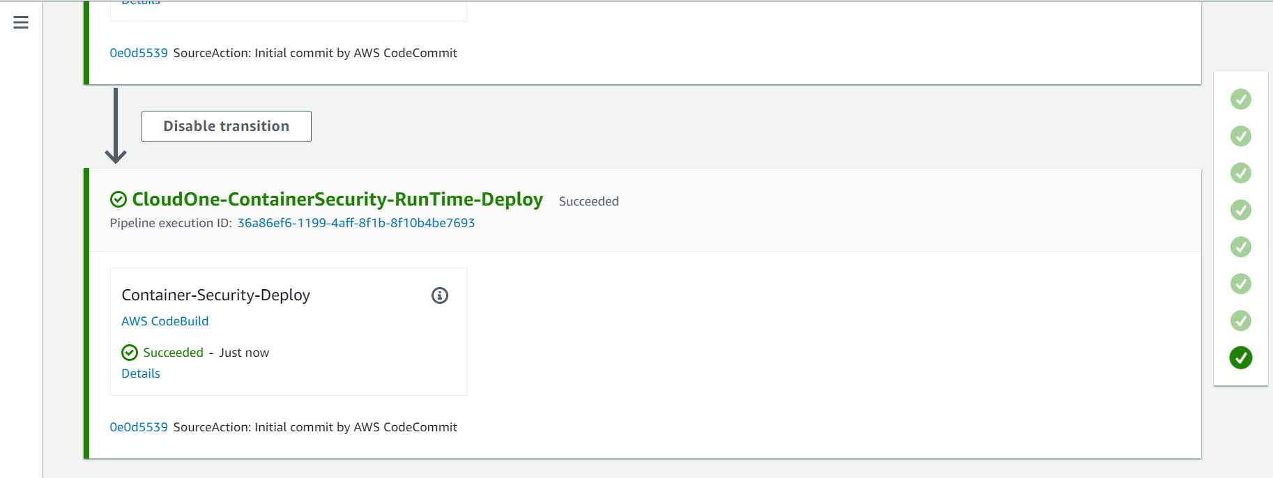Click the third stage status checkmark in sidebar
Screen dimensions: 1273x478
(1241, 173)
